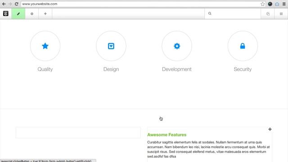Screen dimensions: 288x162
Task: Click the blue Design box icon
Action: point(111,46)
